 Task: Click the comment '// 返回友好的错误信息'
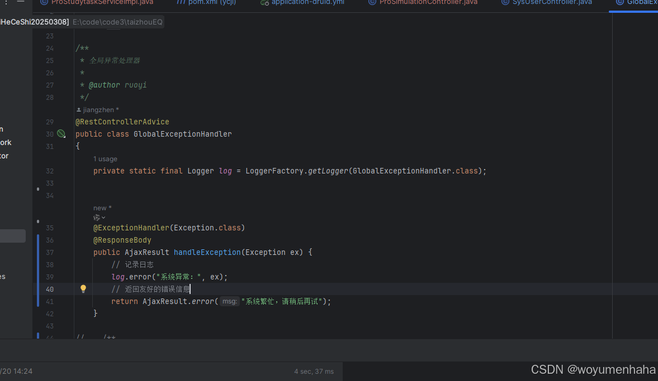150,290
